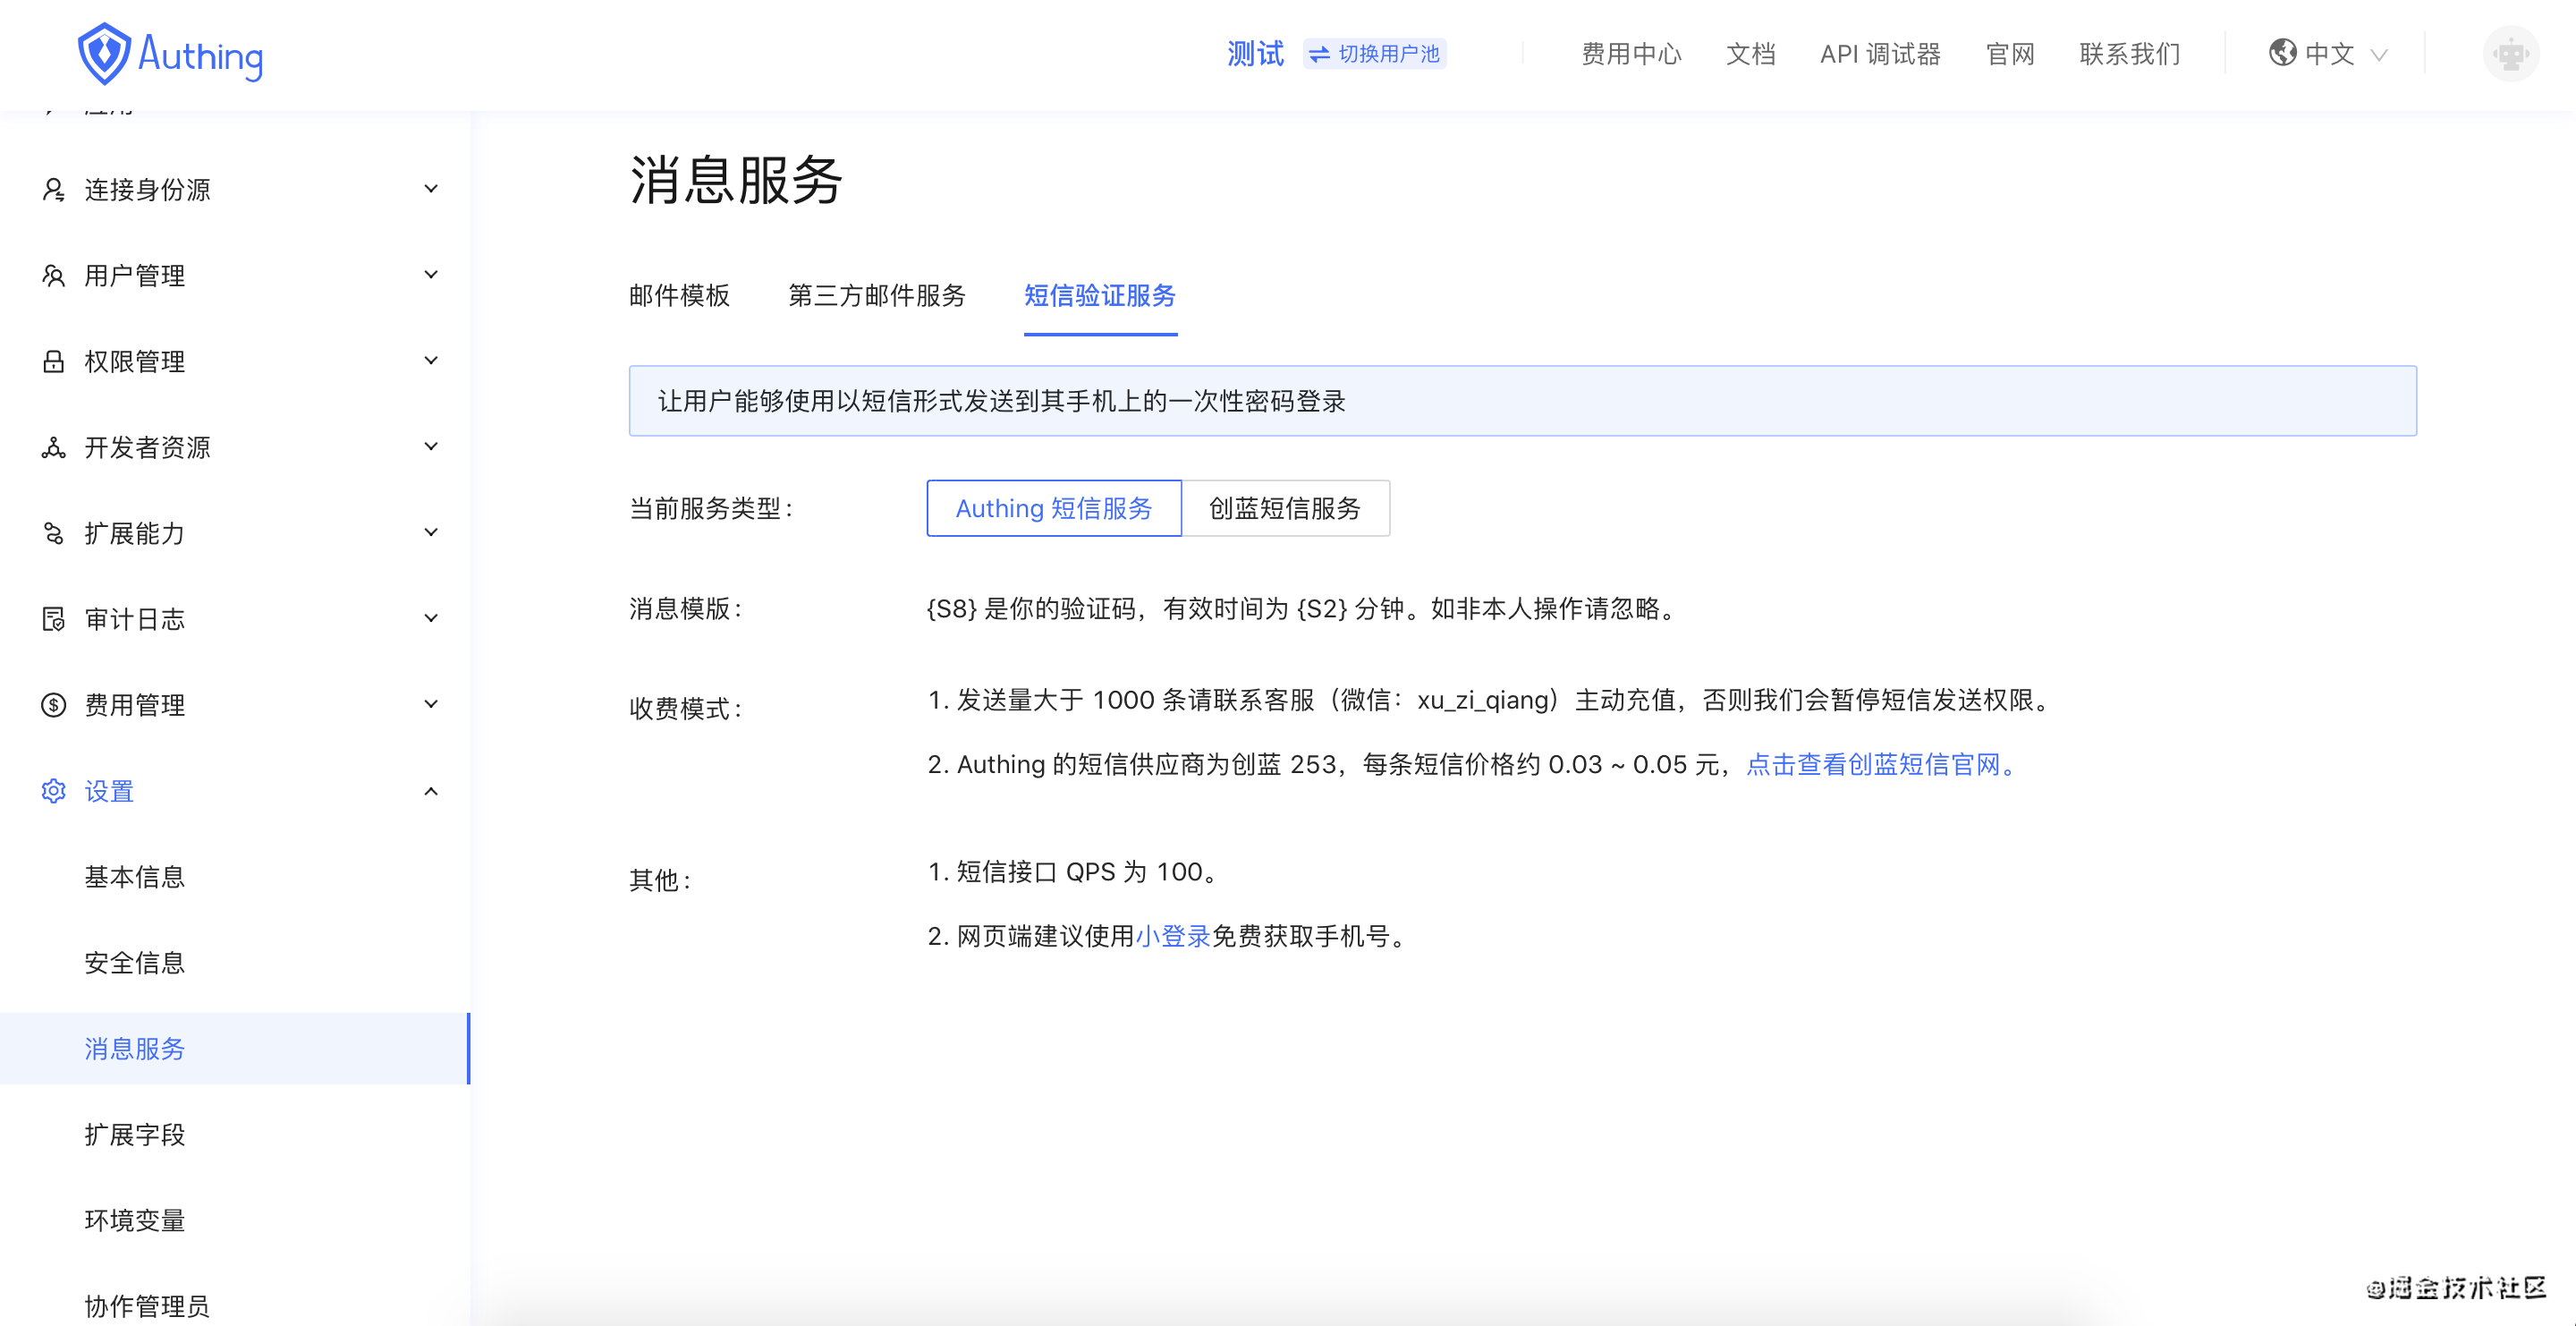Expand the 扩展能力 chevron
This screenshot has height=1326, width=2576.
pos(431,533)
